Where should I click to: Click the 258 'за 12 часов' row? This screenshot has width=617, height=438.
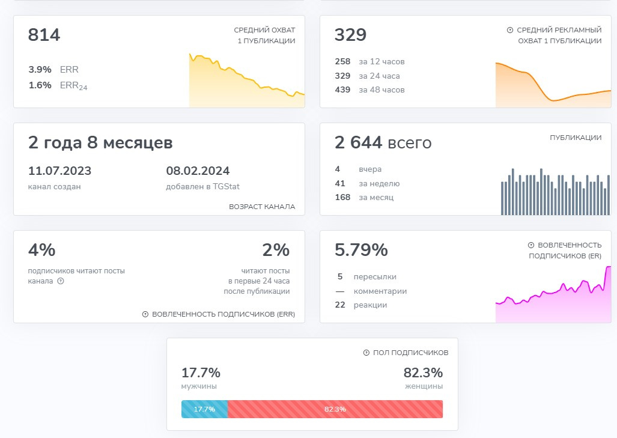coord(370,62)
